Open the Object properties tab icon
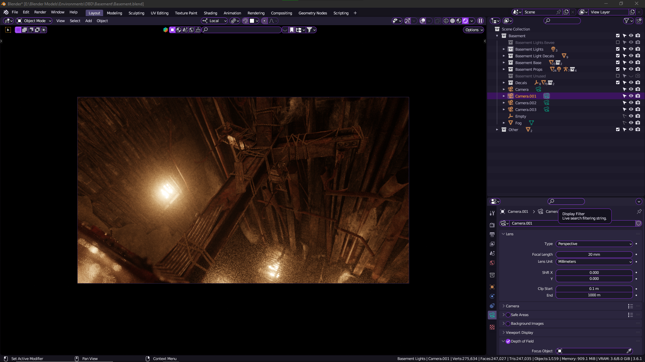645x362 pixels. pos(492,287)
